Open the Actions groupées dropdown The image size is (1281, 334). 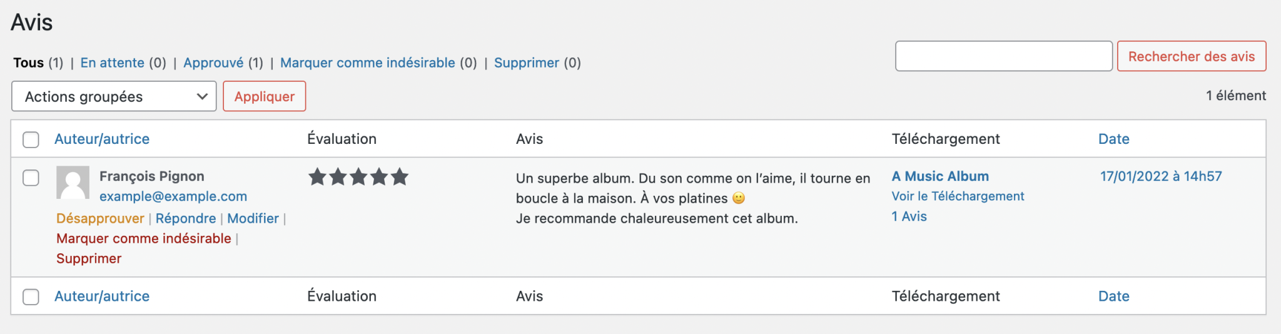(114, 96)
